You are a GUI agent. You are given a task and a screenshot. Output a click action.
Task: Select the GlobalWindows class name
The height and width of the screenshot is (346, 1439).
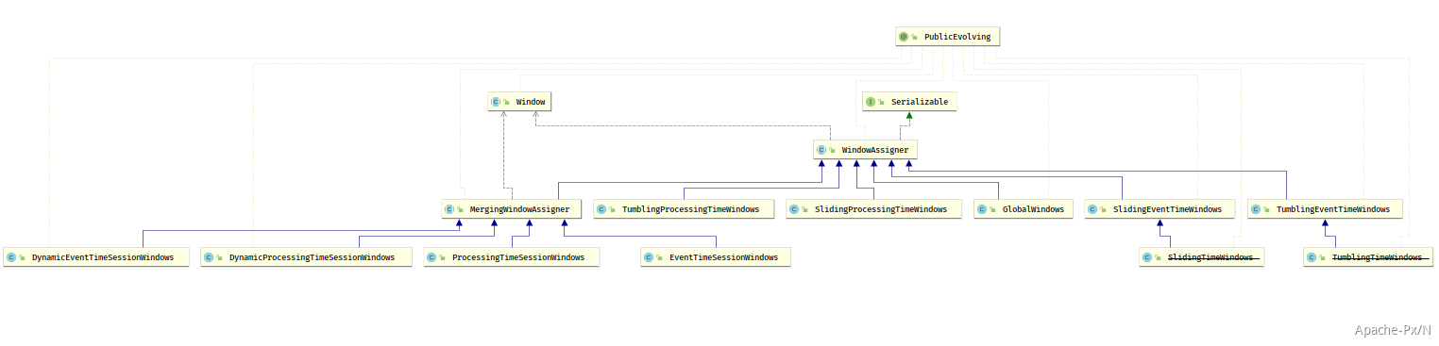pos(1033,209)
